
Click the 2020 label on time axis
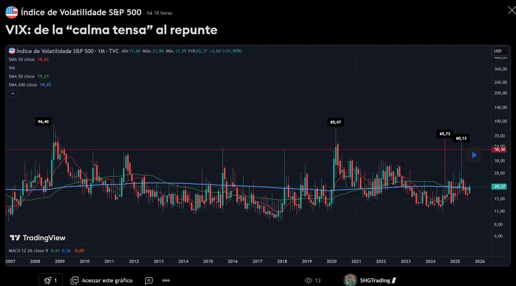tap(332, 261)
